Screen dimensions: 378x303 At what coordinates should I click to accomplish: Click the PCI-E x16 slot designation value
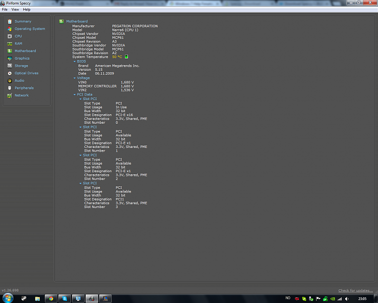pos(124,115)
